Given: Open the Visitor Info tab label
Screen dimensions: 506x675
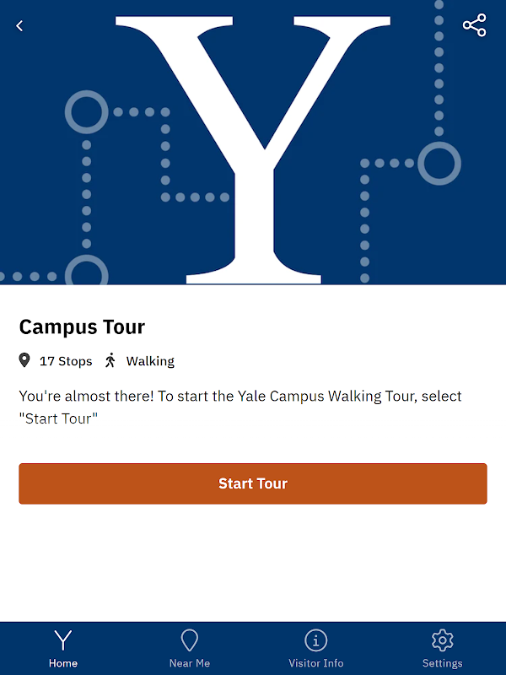Looking at the screenshot, I should (x=316, y=663).
